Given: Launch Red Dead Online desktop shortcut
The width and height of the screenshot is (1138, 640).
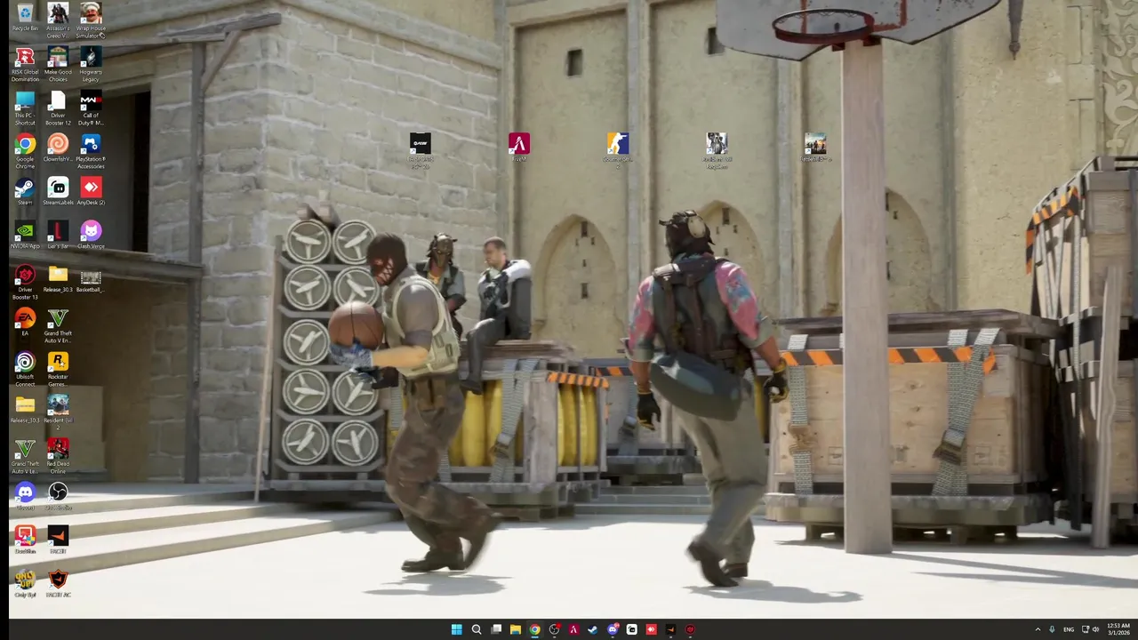Looking at the screenshot, I should point(58,457).
